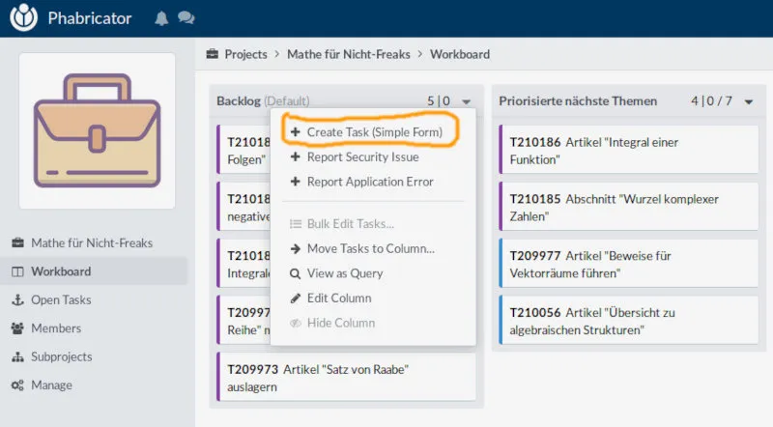Choose Report Security Issue from menu
Screen dimensions: 773x427
click(x=361, y=157)
